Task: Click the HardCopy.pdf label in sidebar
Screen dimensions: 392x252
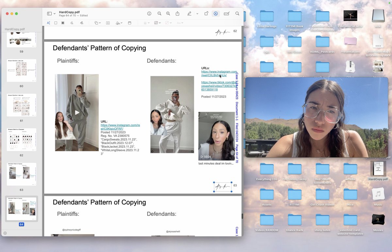Action: pyautogui.click(x=15, y=29)
